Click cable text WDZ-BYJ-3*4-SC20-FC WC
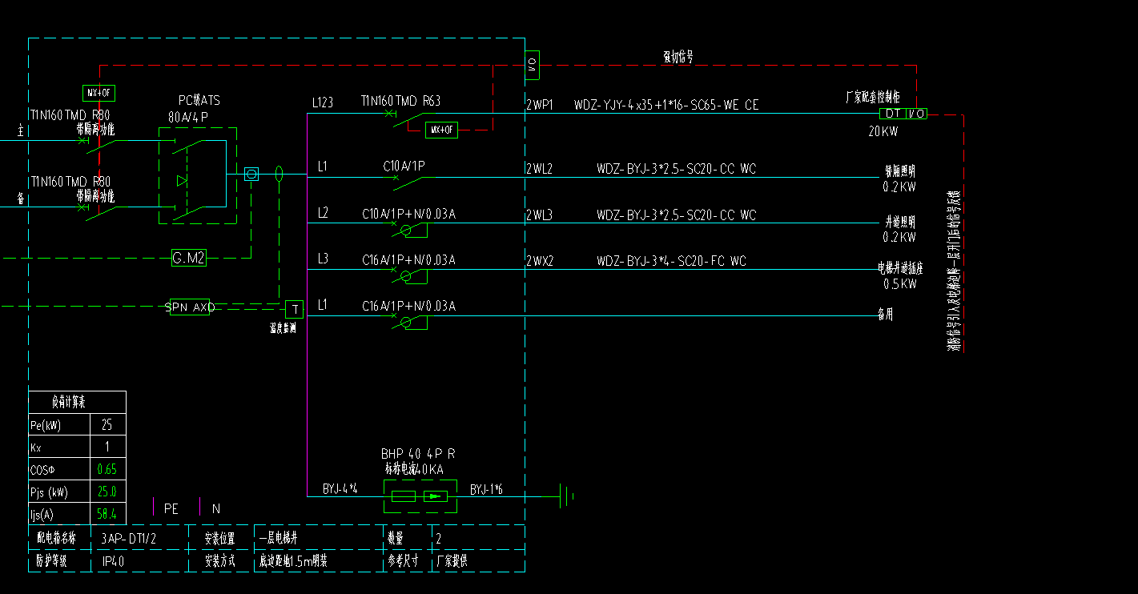 (x=671, y=261)
